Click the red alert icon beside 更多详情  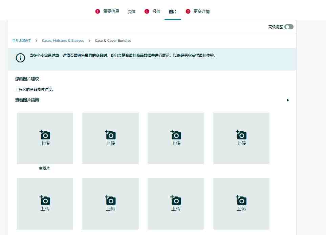(x=188, y=11)
